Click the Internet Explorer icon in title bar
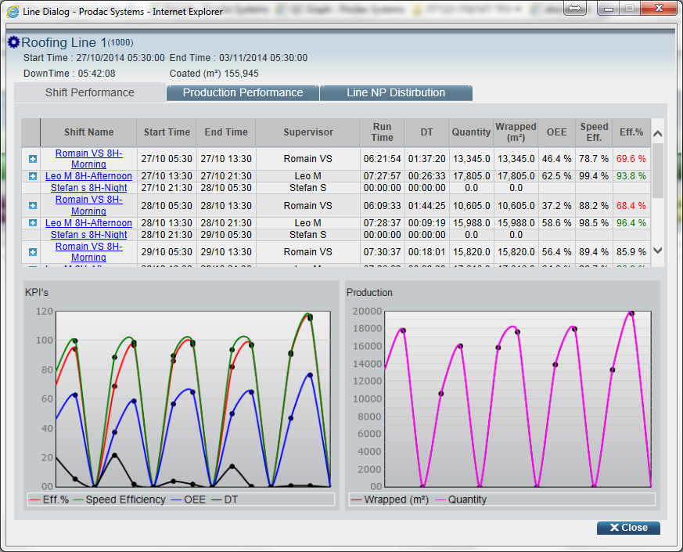 click(x=13, y=12)
